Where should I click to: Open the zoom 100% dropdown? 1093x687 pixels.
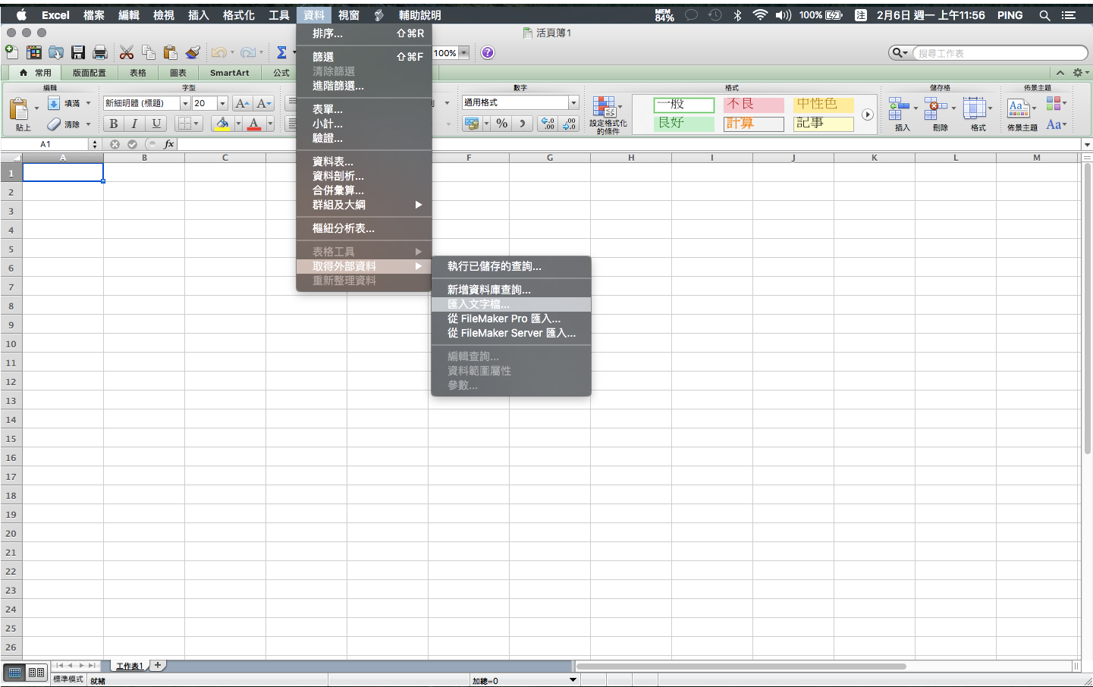click(x=463, y=52)
